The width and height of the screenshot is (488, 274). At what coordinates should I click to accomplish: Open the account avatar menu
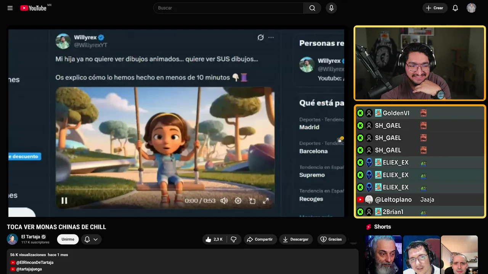tap(471, 8)
